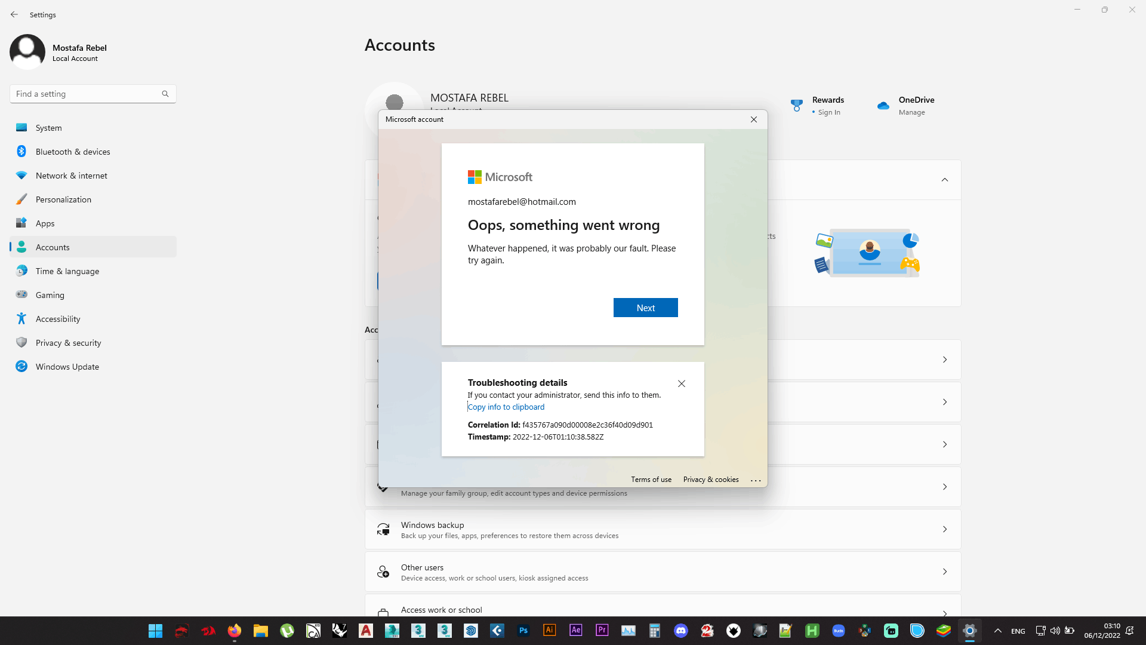This screenshot has height=645, width=1146.
Task: Open File Explorer from taskbar
Action: [x=260, y=631]
